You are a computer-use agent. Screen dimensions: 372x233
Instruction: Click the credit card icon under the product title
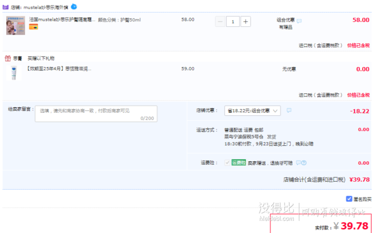coord(34,27)
